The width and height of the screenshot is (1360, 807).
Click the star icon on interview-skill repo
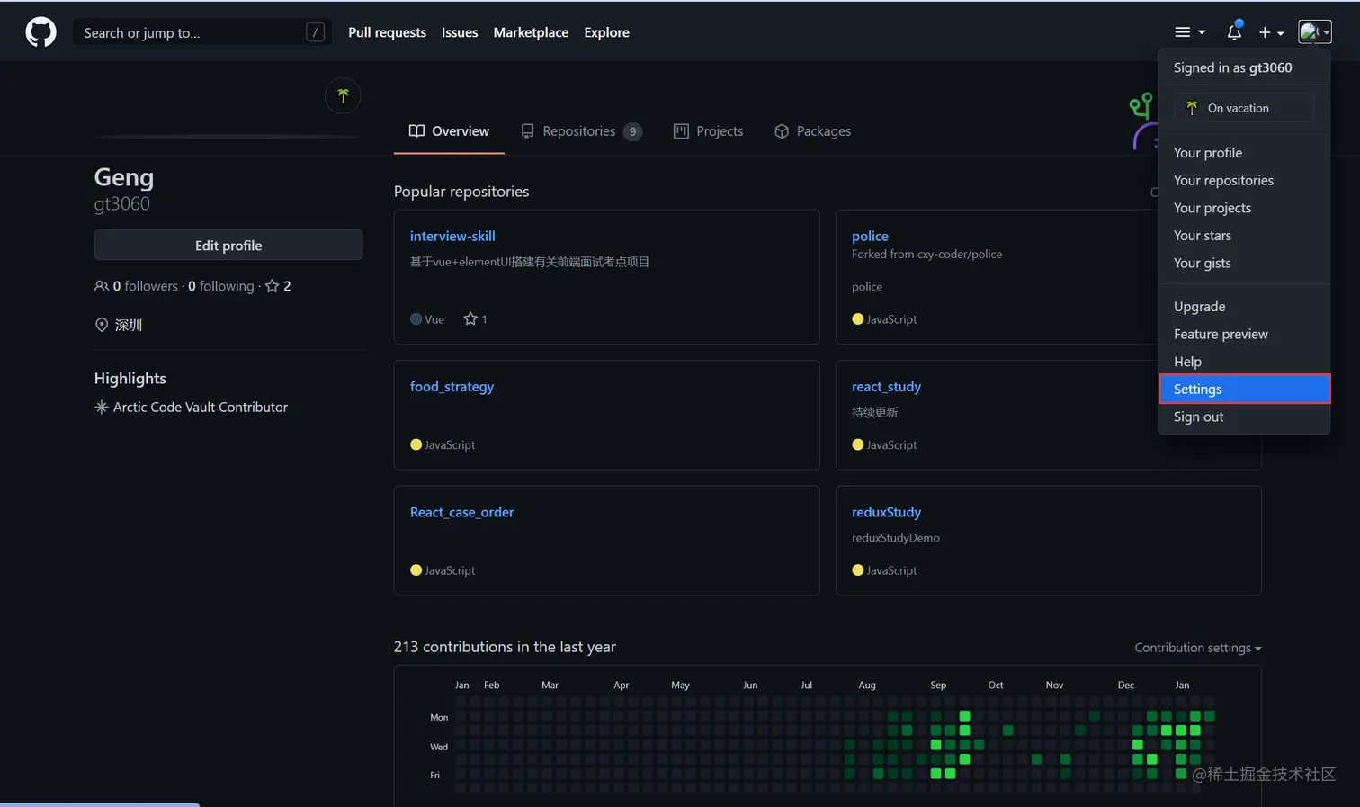[470, 318]
